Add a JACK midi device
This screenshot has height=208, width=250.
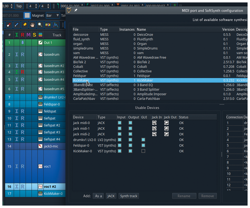coord(111,196)
